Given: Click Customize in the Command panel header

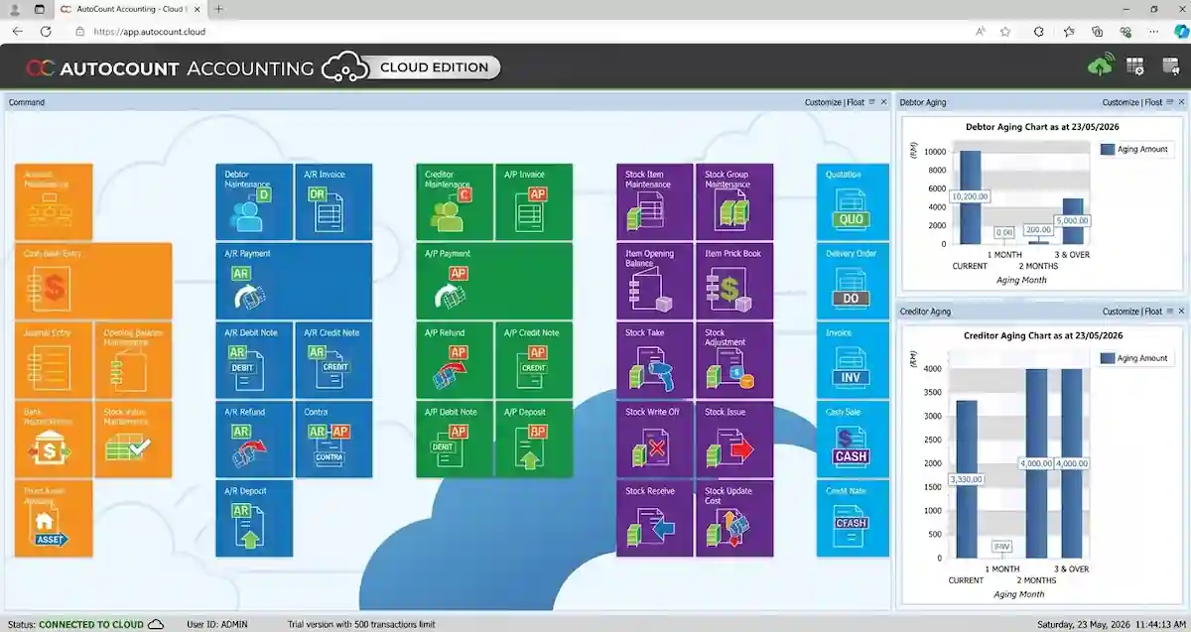Looking at the screenshot, I should point(823,102).
